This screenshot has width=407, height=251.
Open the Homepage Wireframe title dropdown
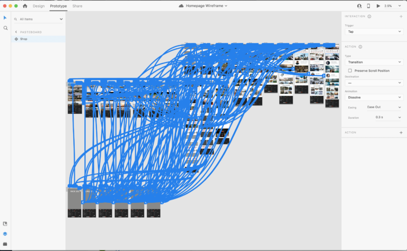click(226, 6)
